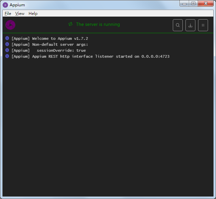This screenshot has width=216, height=199.
Task: Open the File menu
Action: [8, 14]
